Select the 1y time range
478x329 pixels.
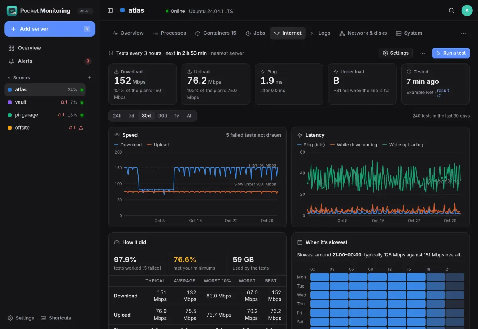[x=177, y=116]
